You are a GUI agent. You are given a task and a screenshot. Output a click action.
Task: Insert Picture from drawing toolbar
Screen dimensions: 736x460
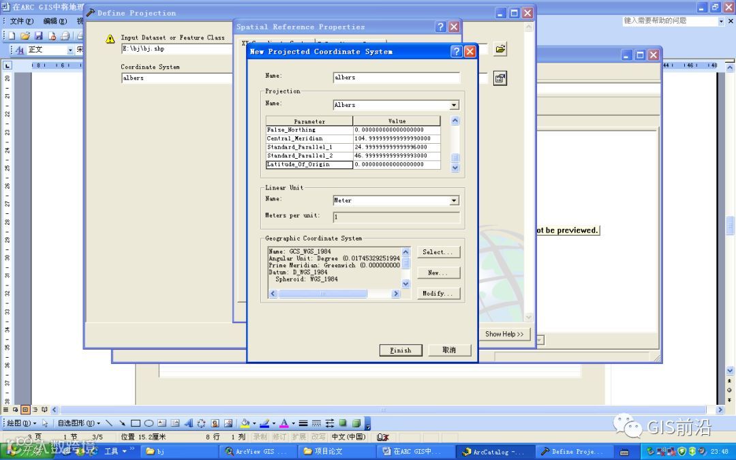228,423
